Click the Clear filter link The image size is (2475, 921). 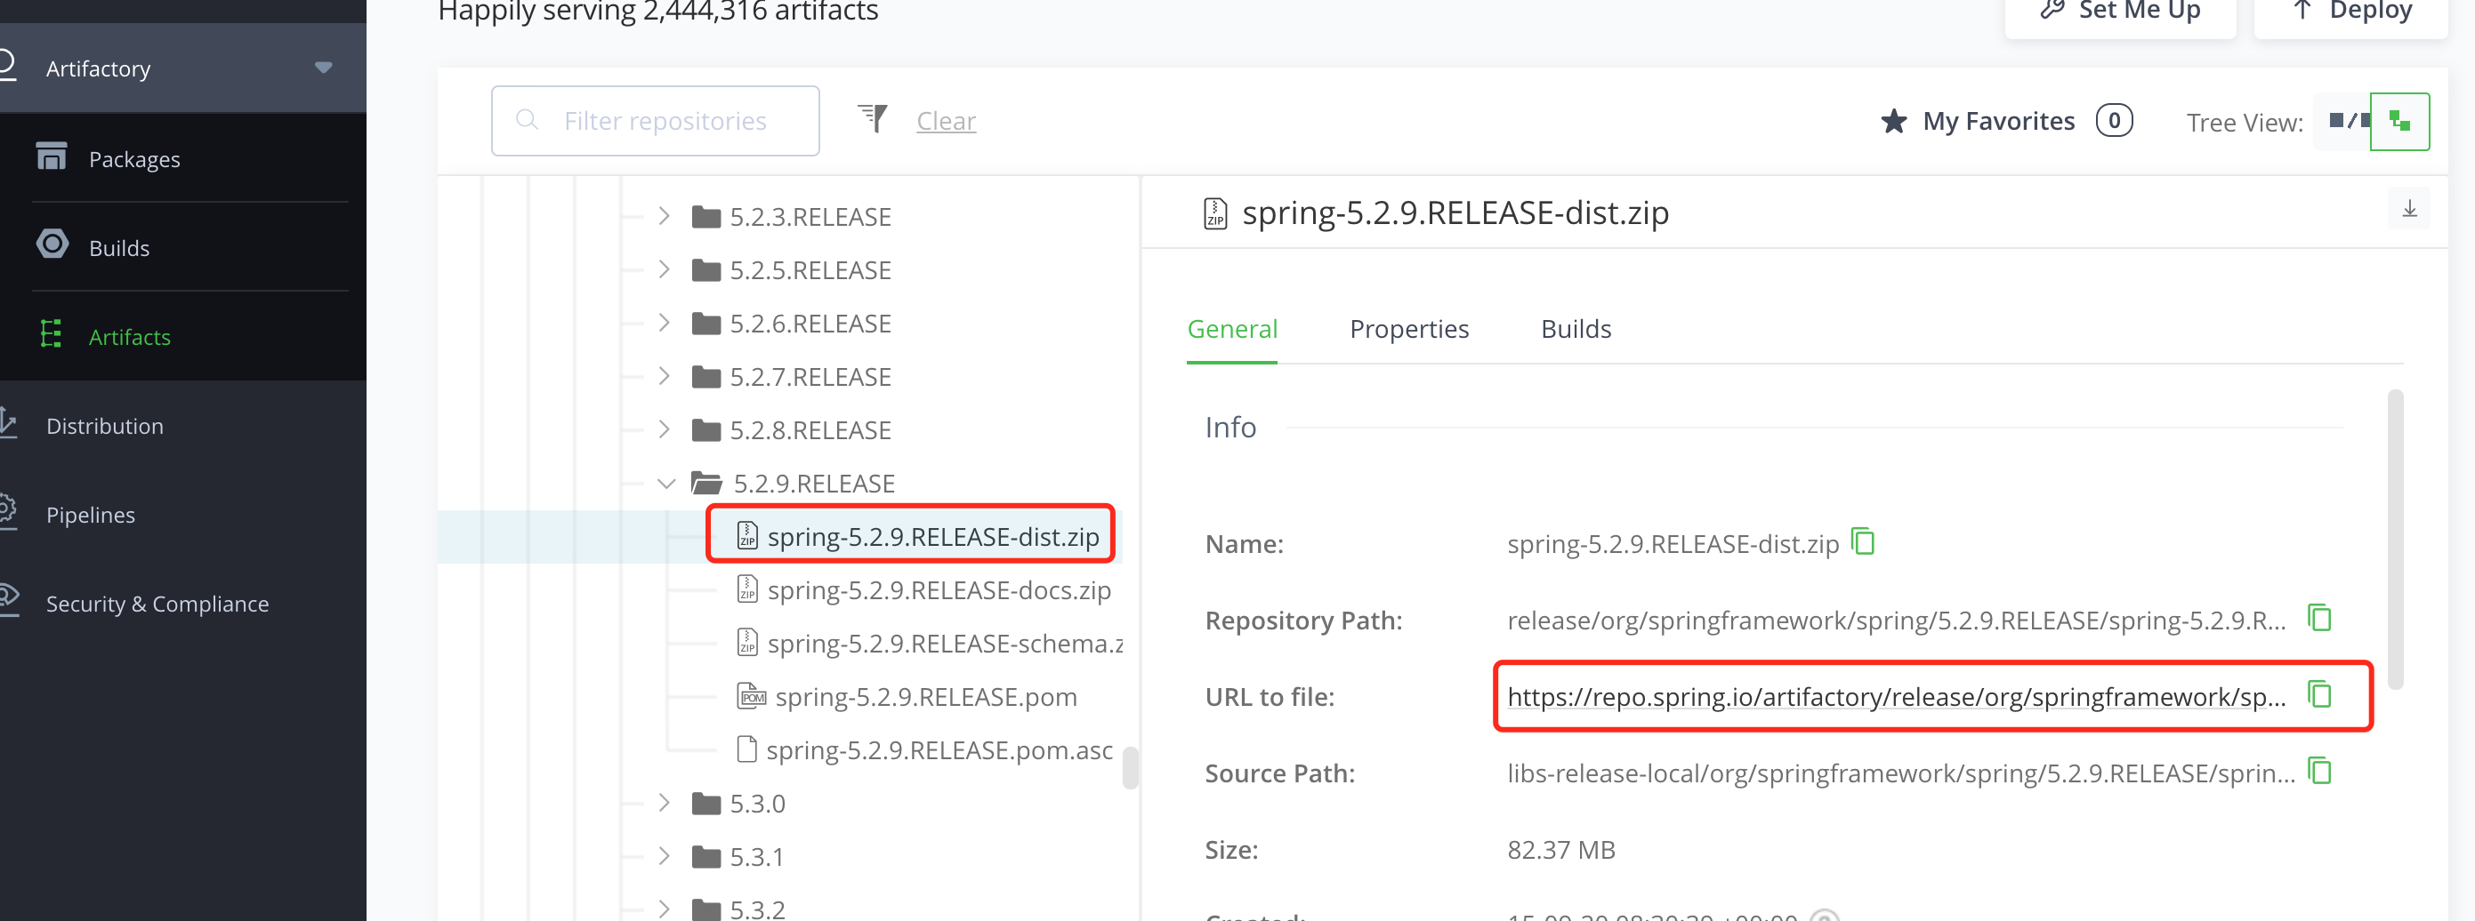tap(946, 121)
